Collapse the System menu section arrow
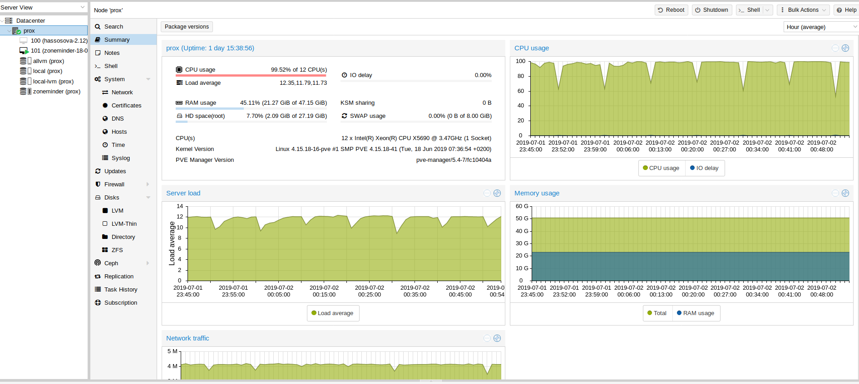The image size is (859, 384). [148, 79]
